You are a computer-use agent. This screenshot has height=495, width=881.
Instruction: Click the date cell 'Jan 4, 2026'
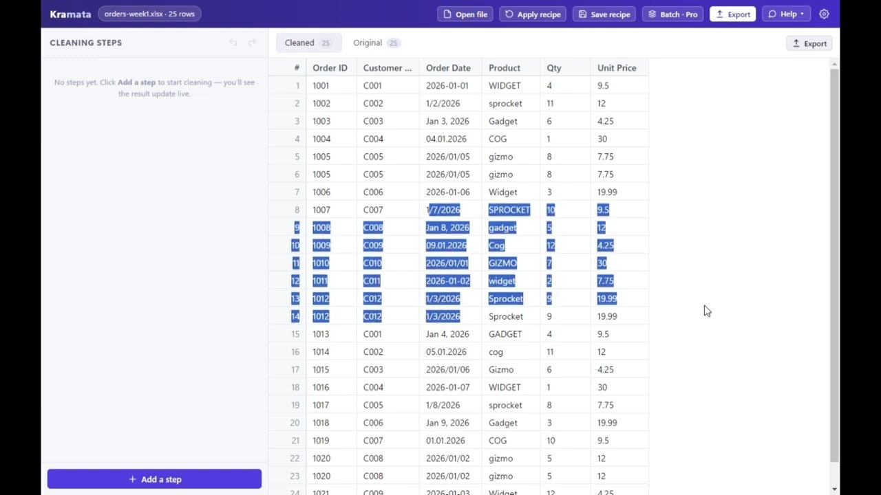point(450,334)
